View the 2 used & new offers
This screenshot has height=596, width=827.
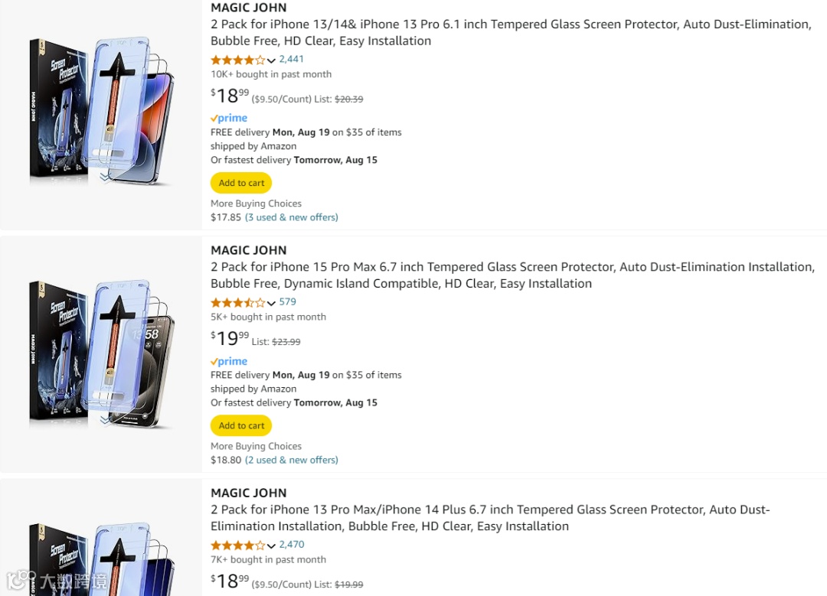click(291, 460)
